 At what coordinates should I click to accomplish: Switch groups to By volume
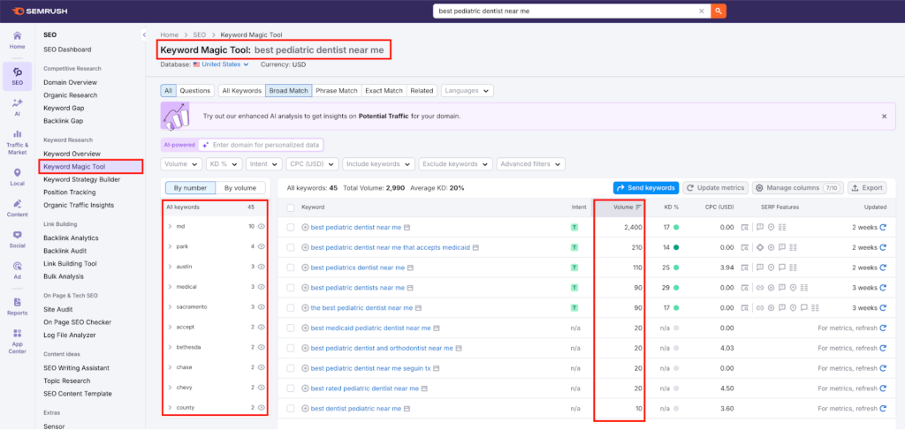[x=240, y=187]
